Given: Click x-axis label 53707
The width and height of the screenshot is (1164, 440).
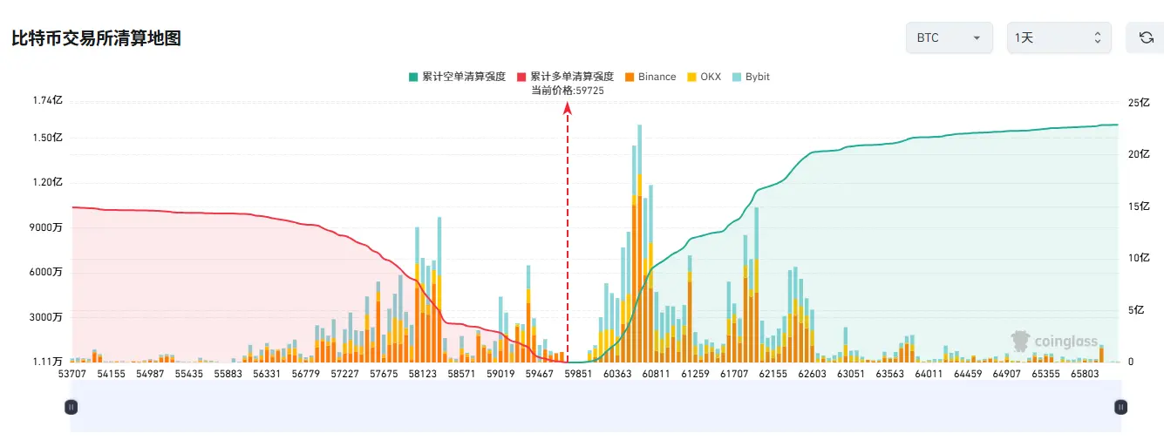Looking at the screenshot, I should [x=71, y=373].
